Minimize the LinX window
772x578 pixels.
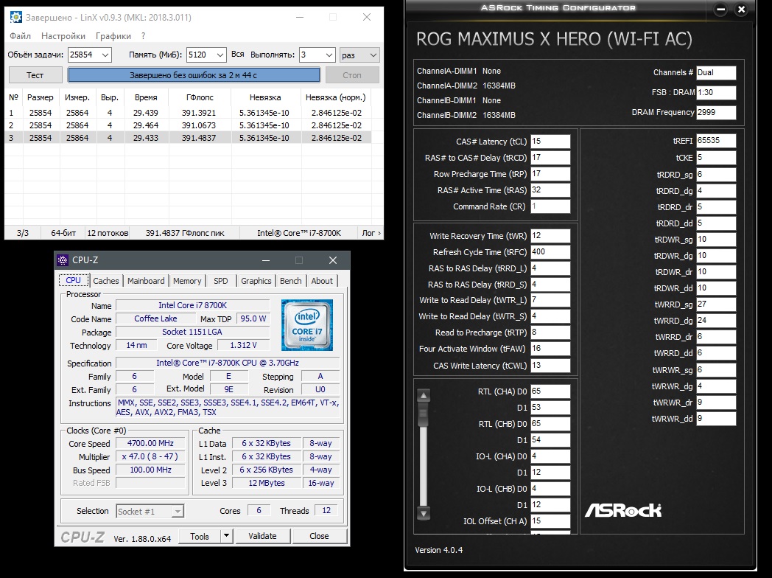pos(300,17)
